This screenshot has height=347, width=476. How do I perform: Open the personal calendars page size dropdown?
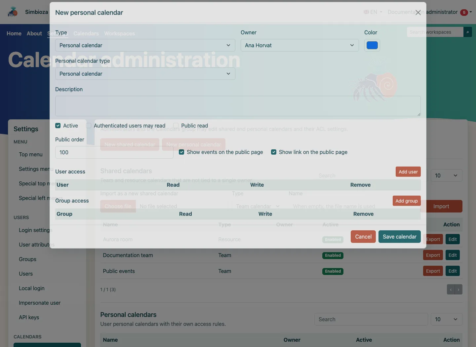click(446, 319)
